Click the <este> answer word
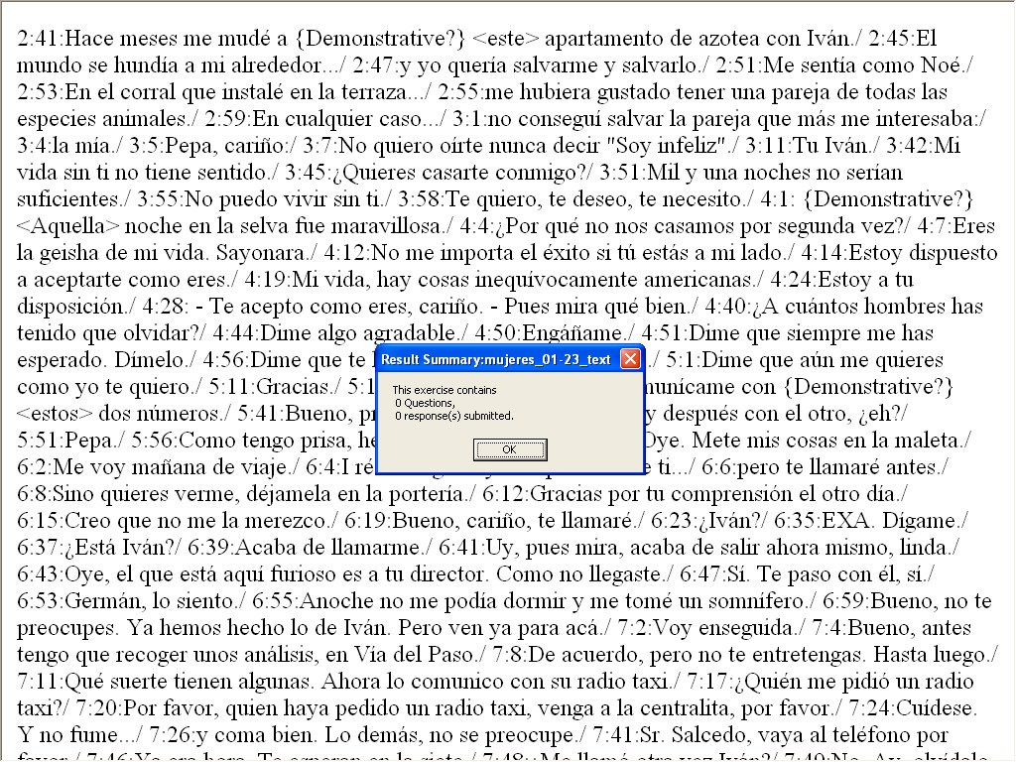1016x762 pixels. coord(506,40)
